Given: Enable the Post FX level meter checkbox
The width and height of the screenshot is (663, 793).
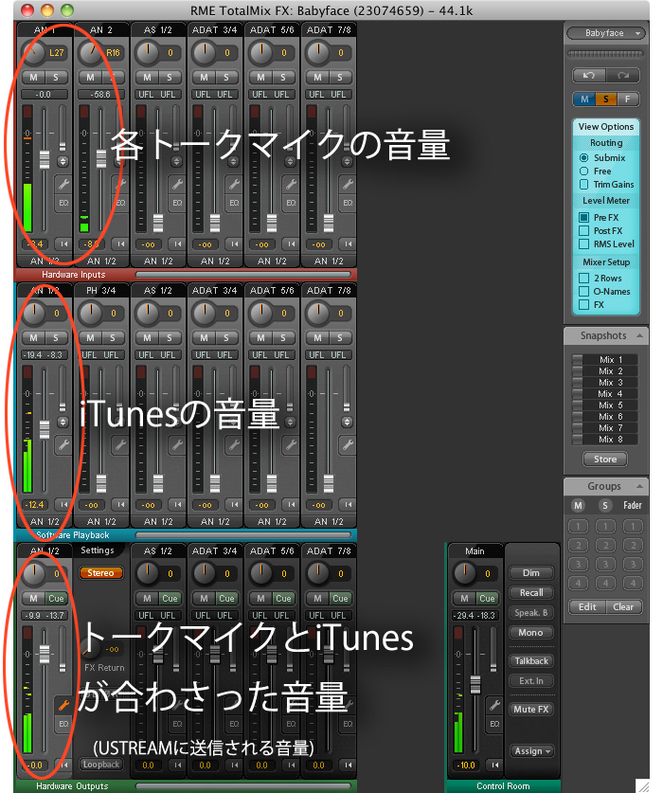Looking at the screenshot, I should (x=583, y=230).
